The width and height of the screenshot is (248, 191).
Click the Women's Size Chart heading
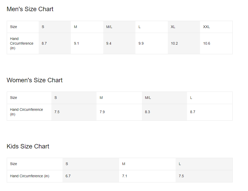tap(35, 80)
